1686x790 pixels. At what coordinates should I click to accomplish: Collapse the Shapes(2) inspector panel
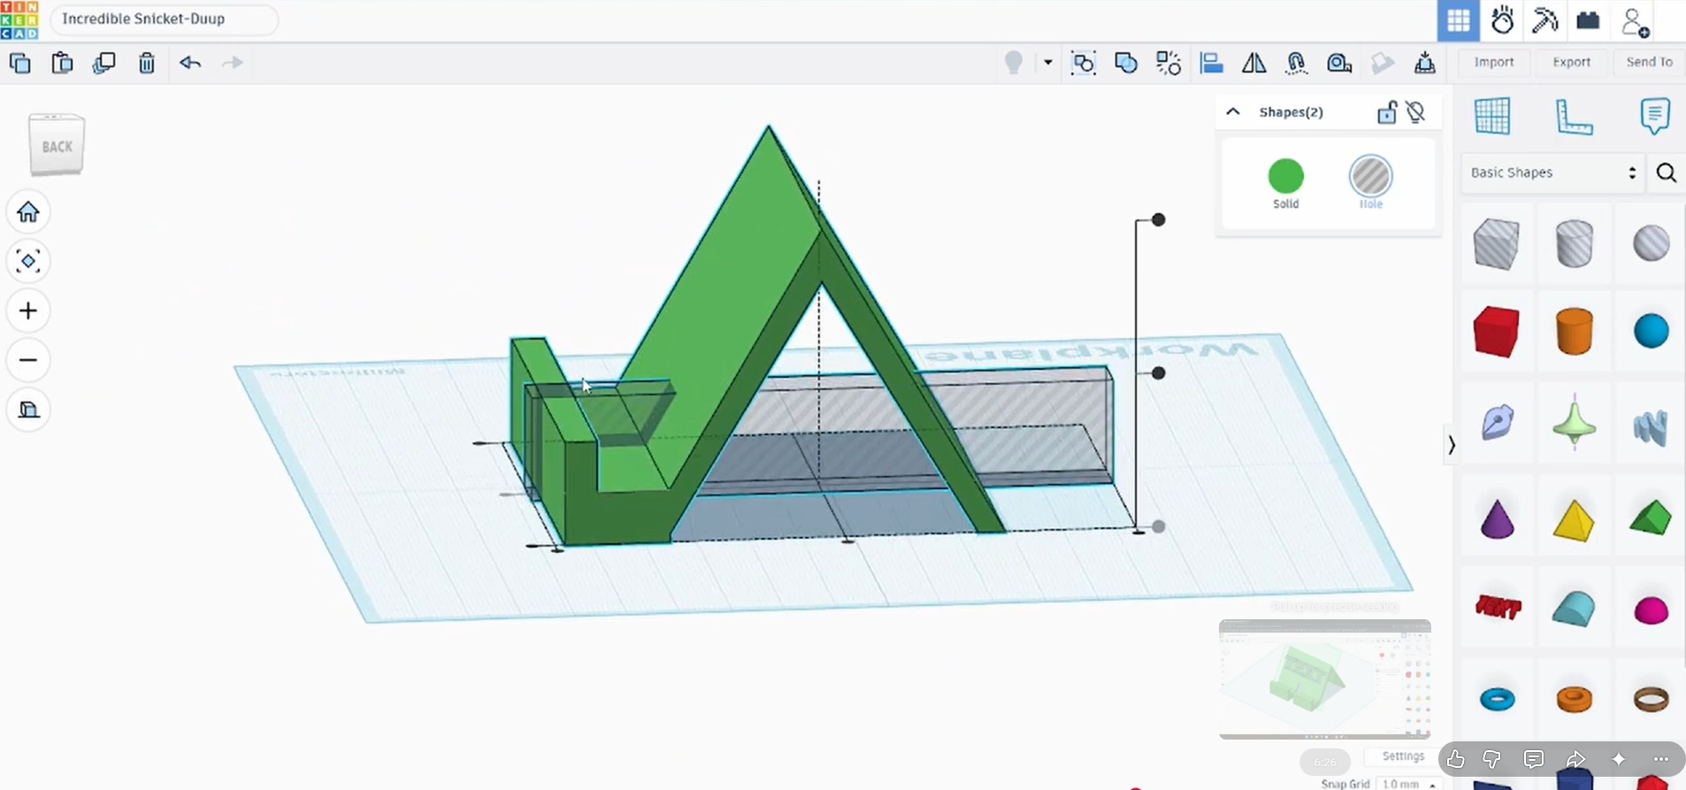(1233, 111)
